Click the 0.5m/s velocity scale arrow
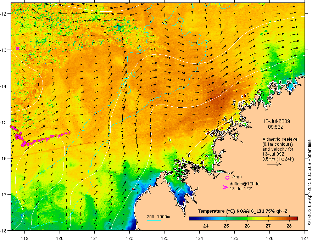 tap(274, 164)
